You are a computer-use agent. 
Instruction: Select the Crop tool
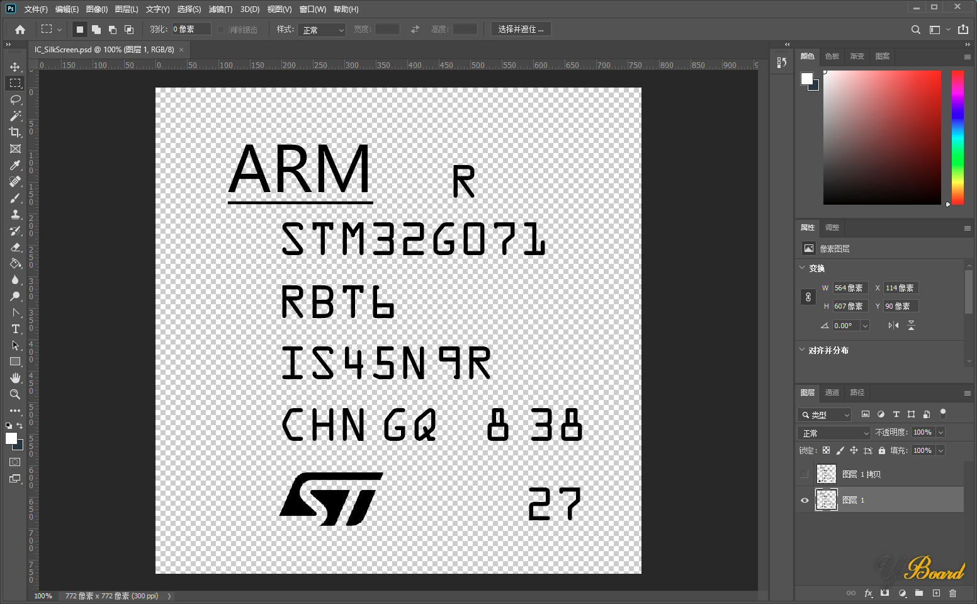15,132
